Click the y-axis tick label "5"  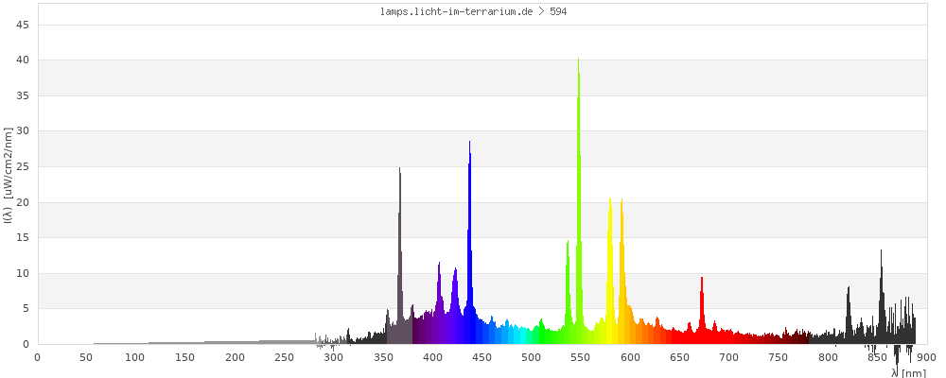pyautogui.click(x=26, y=309)
